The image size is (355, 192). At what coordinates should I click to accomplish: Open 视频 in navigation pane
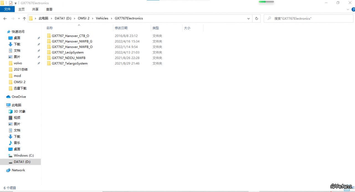click(17, 118)
